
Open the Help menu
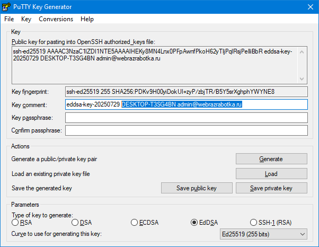point(87,19)
